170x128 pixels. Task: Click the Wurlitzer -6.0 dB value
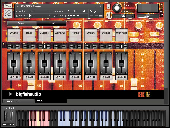pyautogui.click(x=121, y=78)
